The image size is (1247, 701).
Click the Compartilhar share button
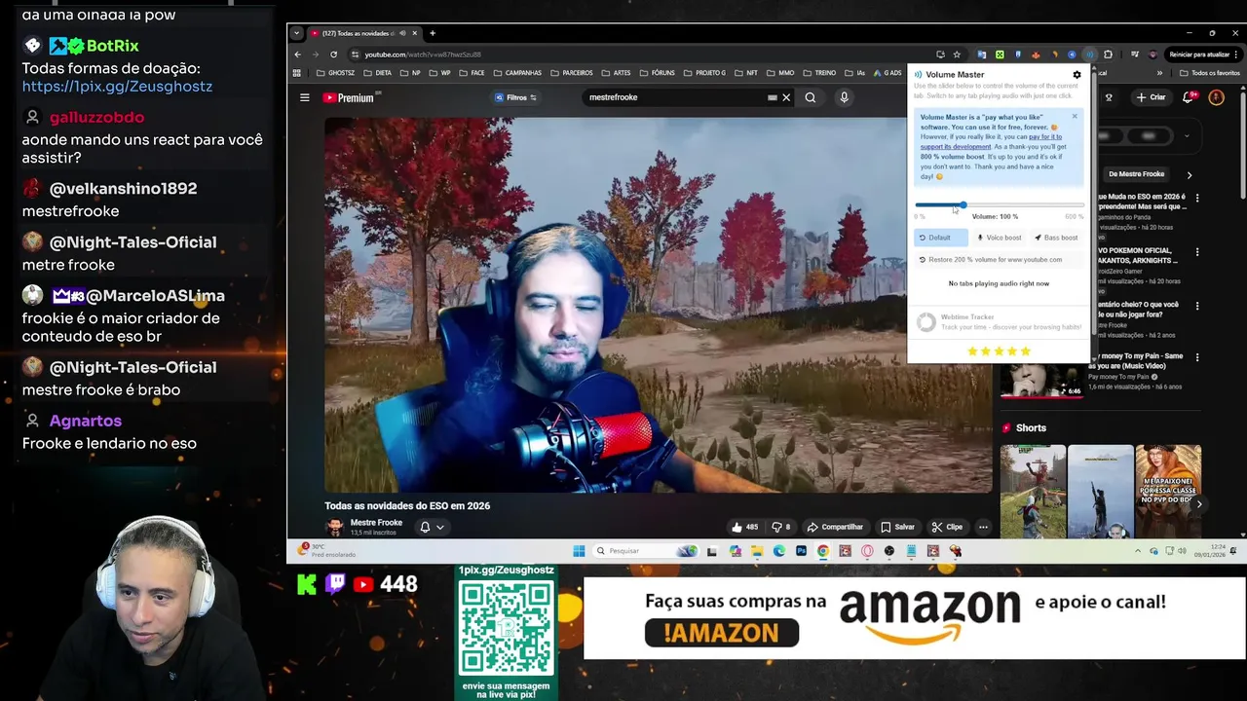(836, 527)
